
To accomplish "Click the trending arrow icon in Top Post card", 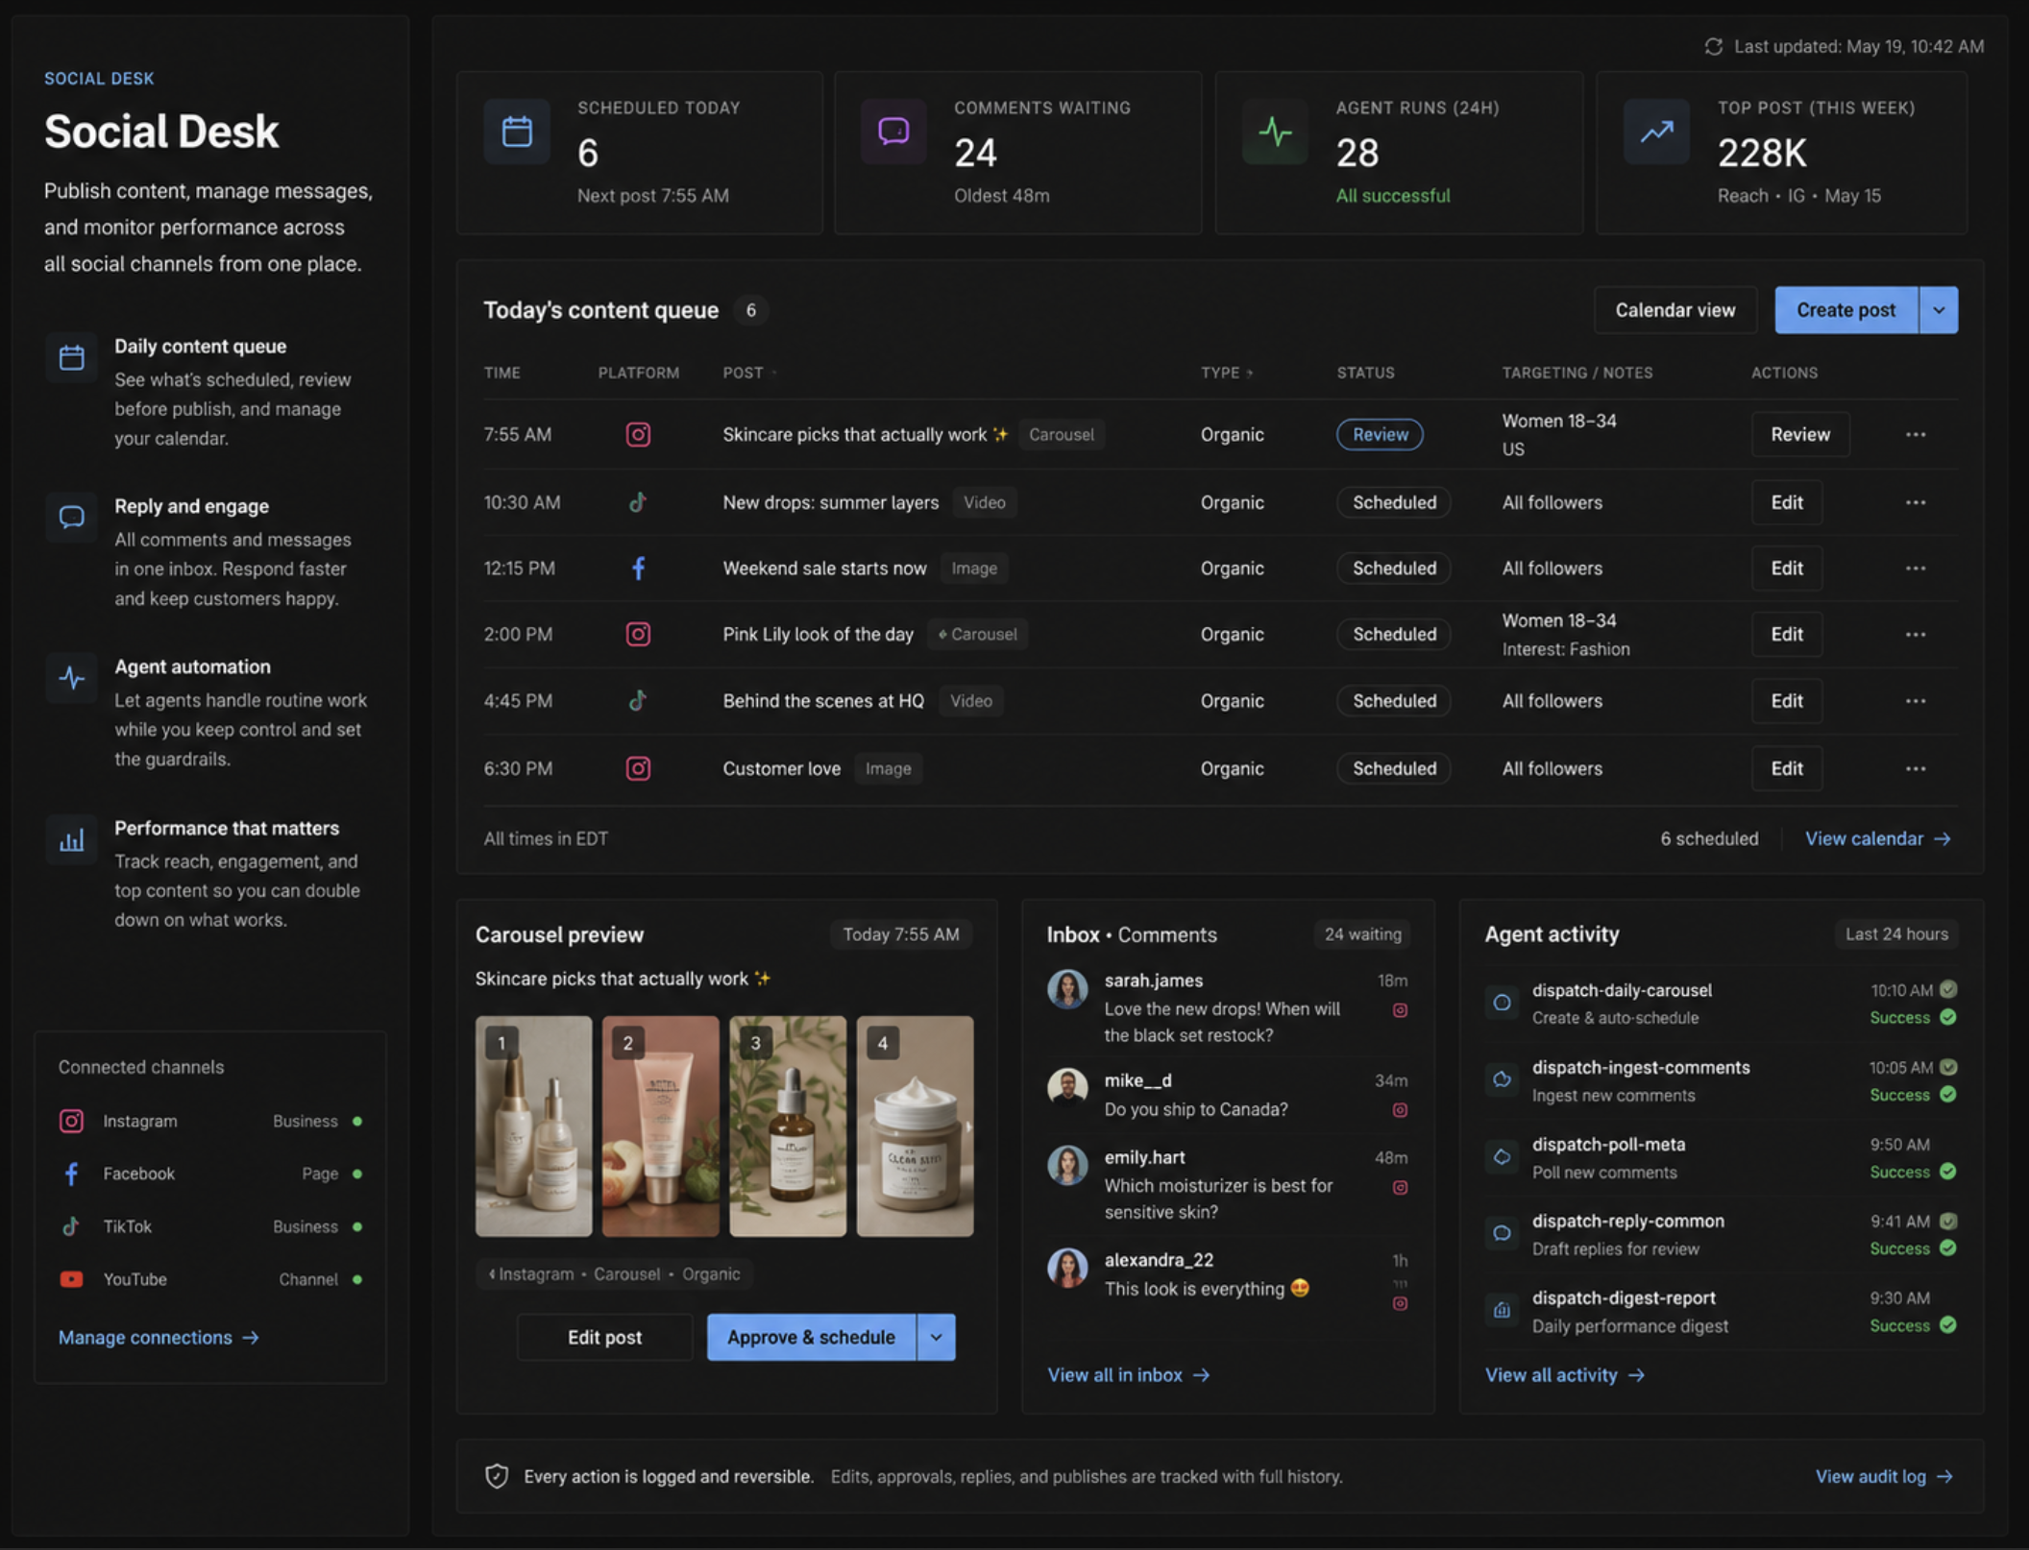I will tap(1656, 132).
